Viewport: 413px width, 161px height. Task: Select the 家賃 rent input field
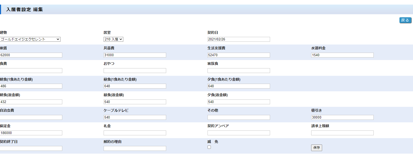coord(31,55)
